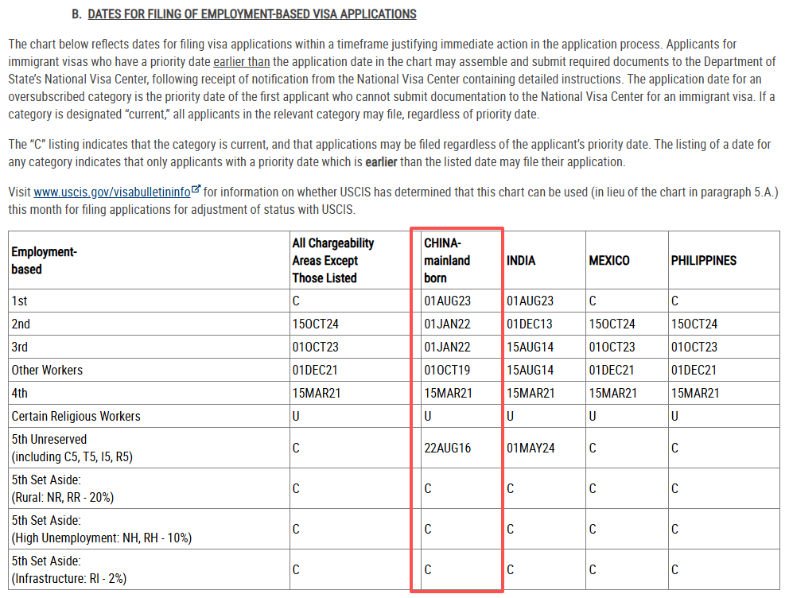This screenshot has width=789, height=598.
Task: Select the 01DEC13 date cell
Action: tap(530, 324)
